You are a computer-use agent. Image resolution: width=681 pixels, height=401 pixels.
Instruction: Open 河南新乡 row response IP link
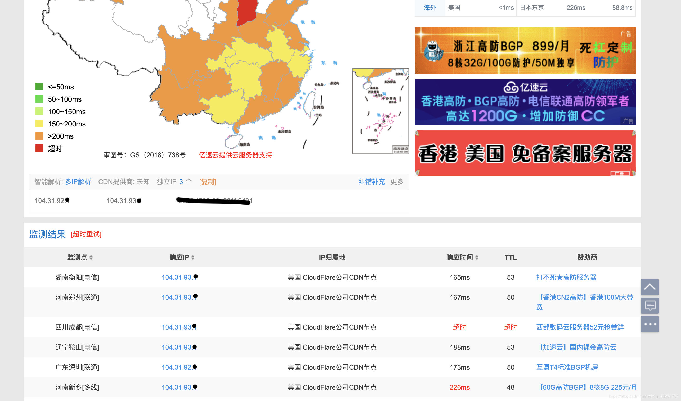[179, 387]
